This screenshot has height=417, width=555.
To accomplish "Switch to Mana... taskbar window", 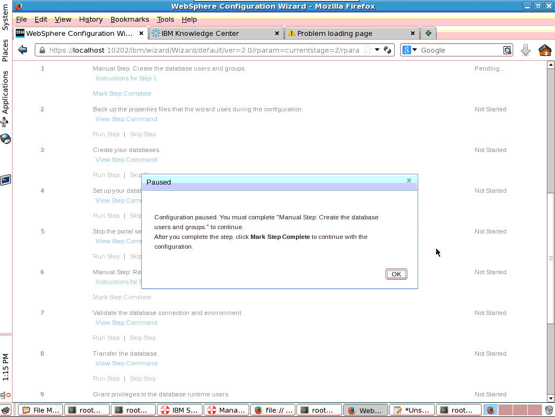I will click(226, 410).
